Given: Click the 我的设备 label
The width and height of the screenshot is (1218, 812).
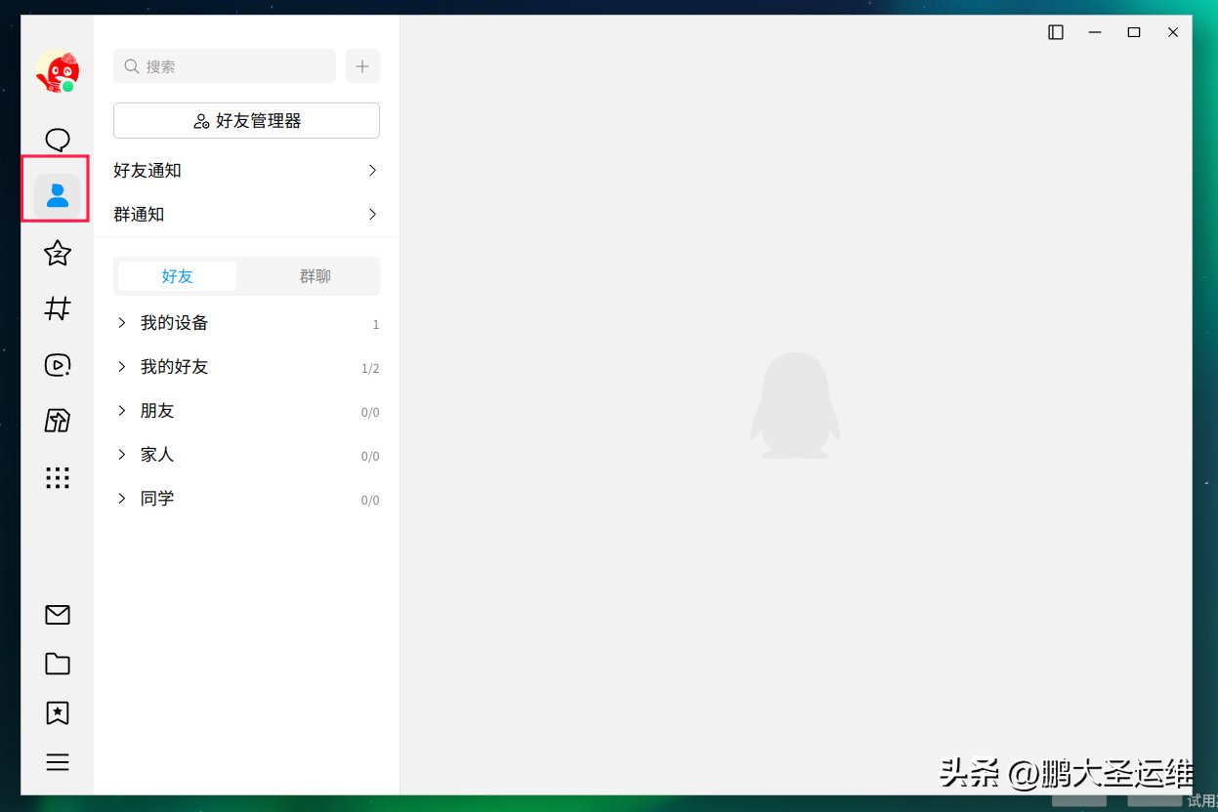Looking at the screenshot, I should 174,323.
